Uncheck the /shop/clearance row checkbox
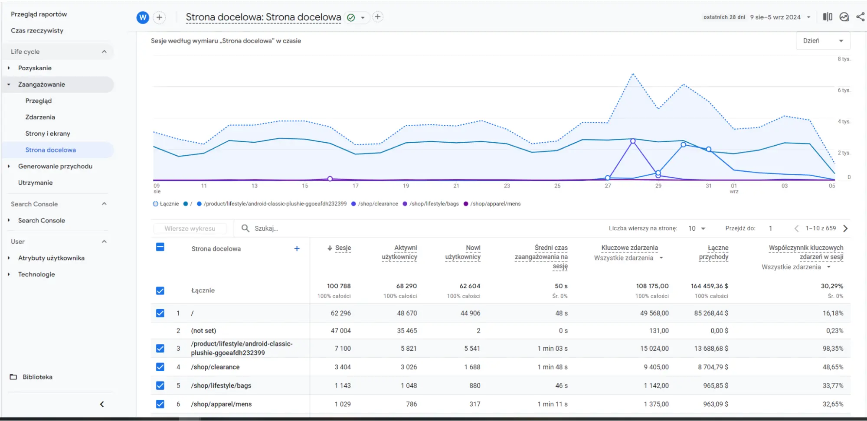867x421 pixels. pos(160,367)
